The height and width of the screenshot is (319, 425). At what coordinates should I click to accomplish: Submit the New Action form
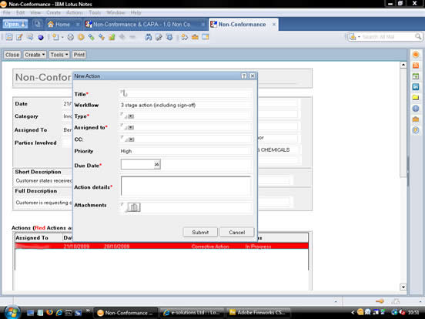click(200, 232)
